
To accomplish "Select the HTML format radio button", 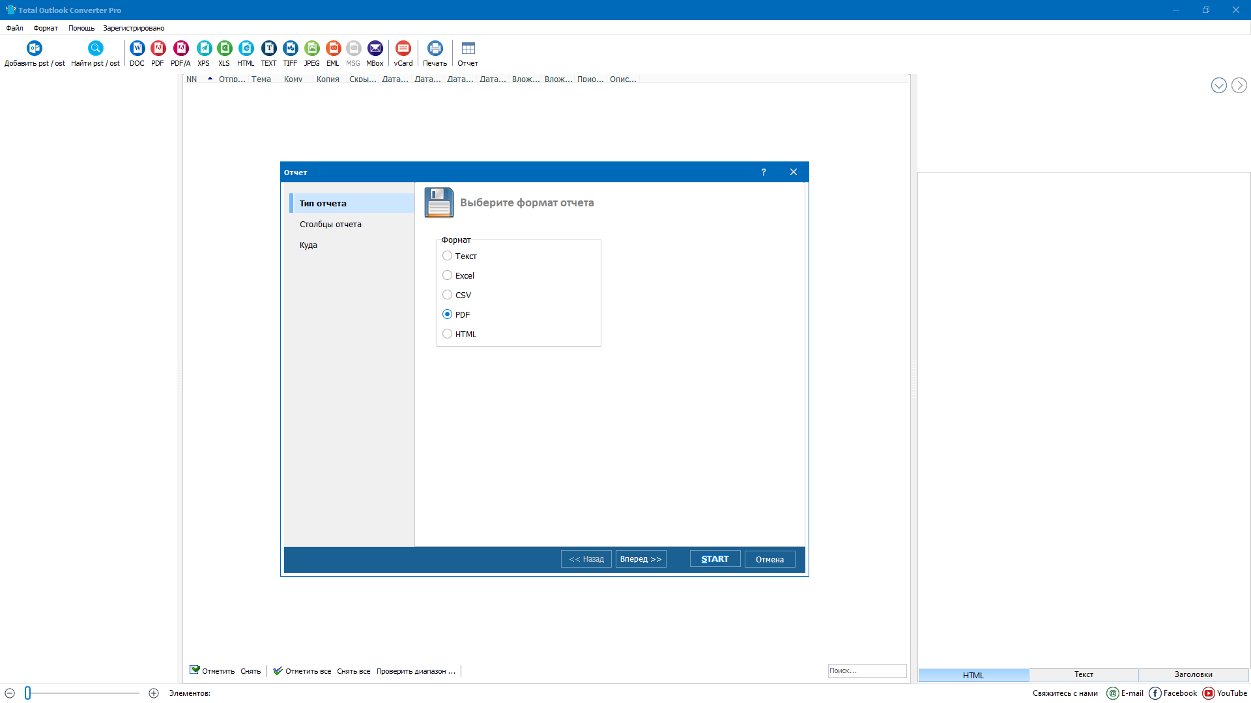I will pos(447,334).
